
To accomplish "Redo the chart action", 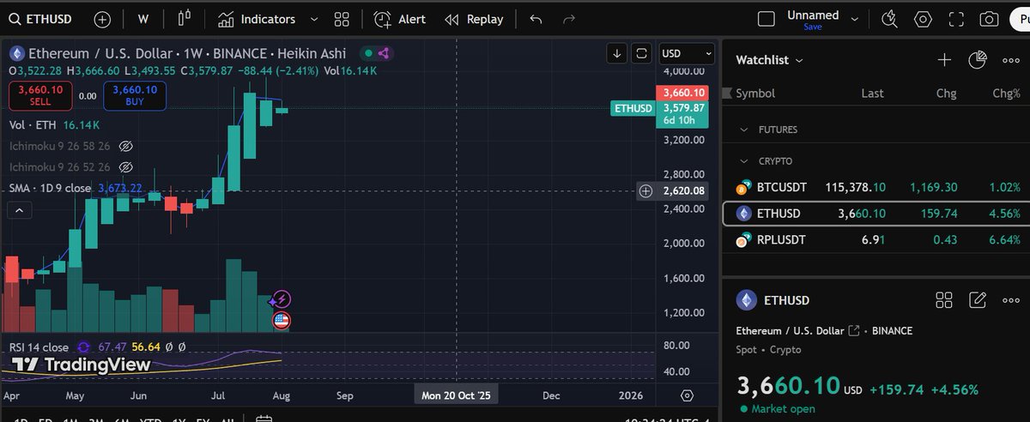I will 571,19.
